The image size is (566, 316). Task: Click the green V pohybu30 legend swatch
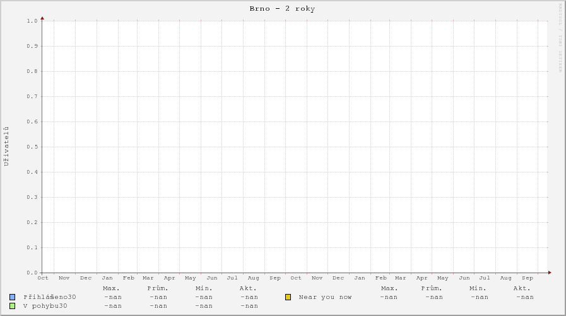pyautogui.click(x=12, y=306)
